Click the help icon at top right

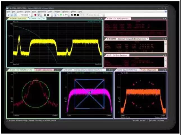(x=165, y=12)
